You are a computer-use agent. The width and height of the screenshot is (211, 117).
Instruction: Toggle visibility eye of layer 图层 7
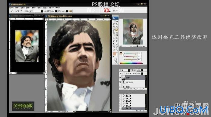[x=120, y=78]
